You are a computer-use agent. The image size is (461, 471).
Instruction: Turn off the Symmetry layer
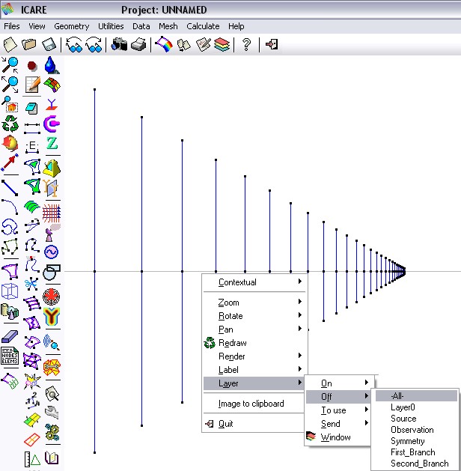[x=416, y=441]
